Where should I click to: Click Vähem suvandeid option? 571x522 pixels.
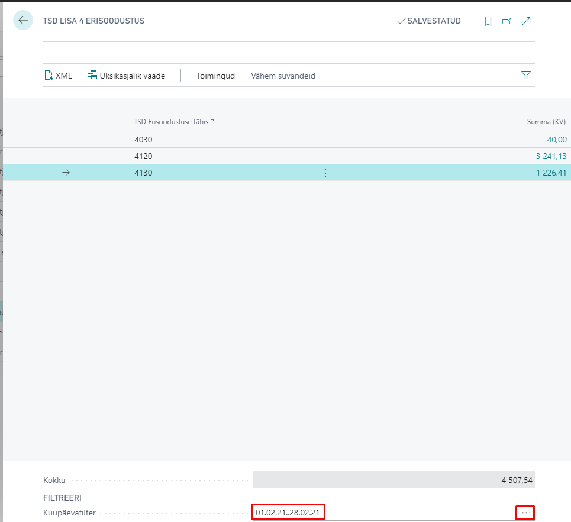[283, 76]
